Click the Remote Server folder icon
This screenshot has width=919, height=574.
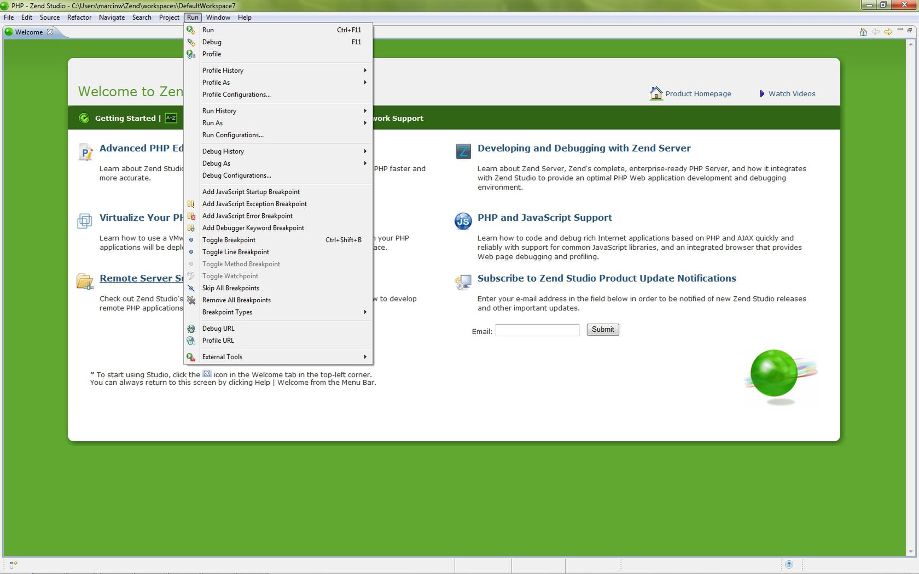pos(85,282)
